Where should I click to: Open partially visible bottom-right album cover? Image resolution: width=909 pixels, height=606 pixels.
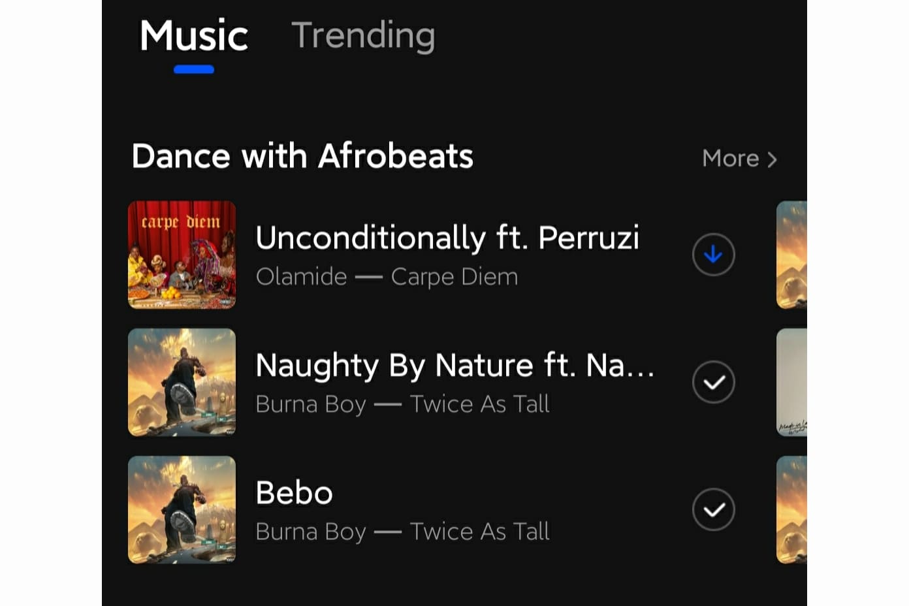pos(791,509)
